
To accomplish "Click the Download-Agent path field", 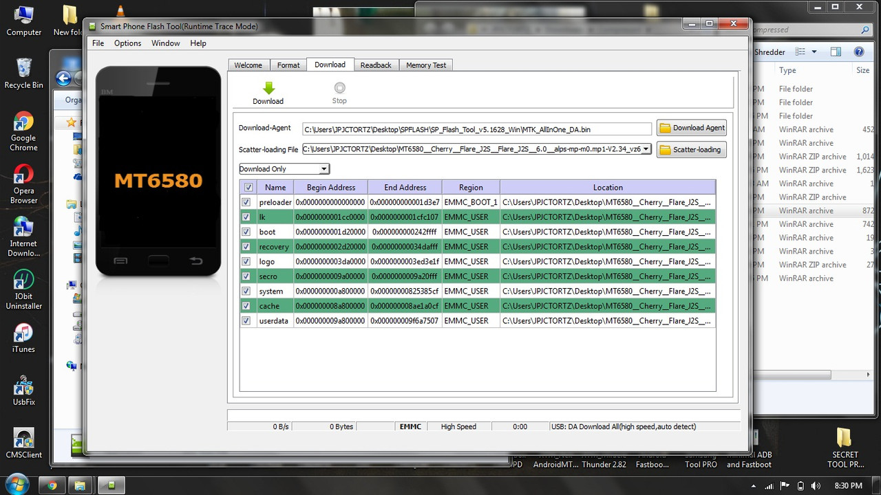I will [x=477, y=129].
